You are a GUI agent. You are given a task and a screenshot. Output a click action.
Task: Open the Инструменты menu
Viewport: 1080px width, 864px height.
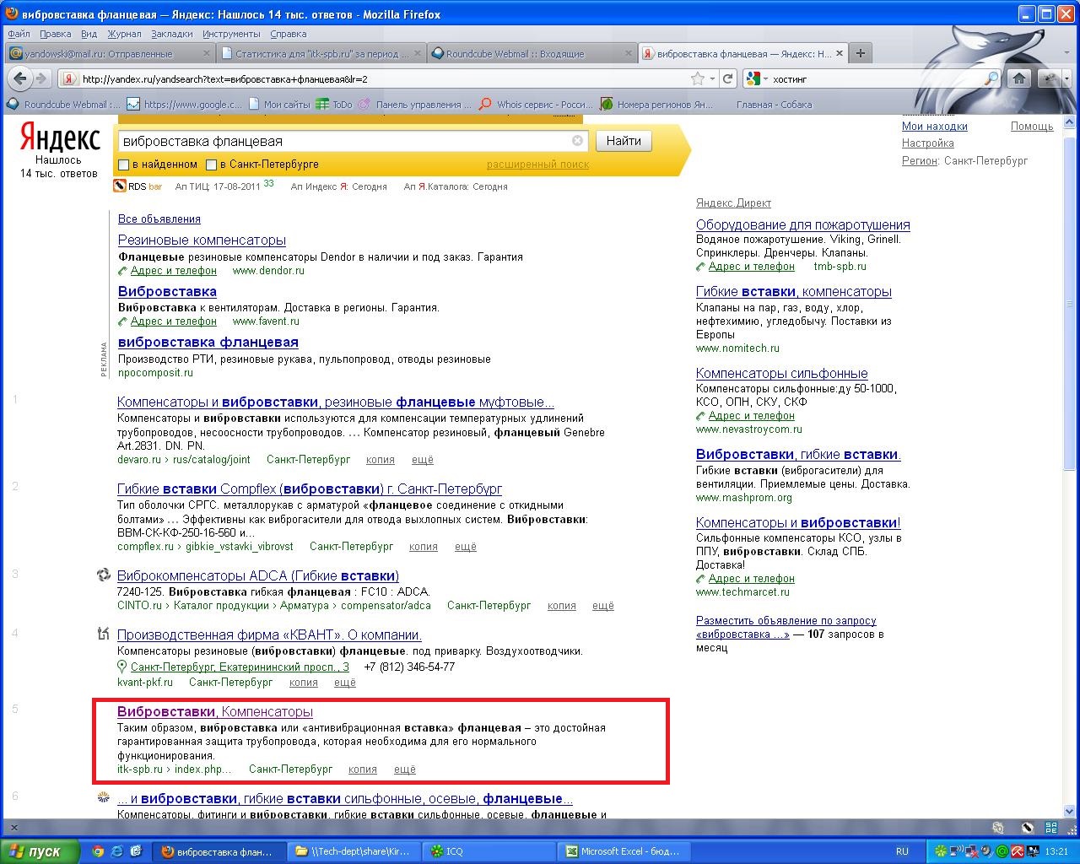[231, 34]
